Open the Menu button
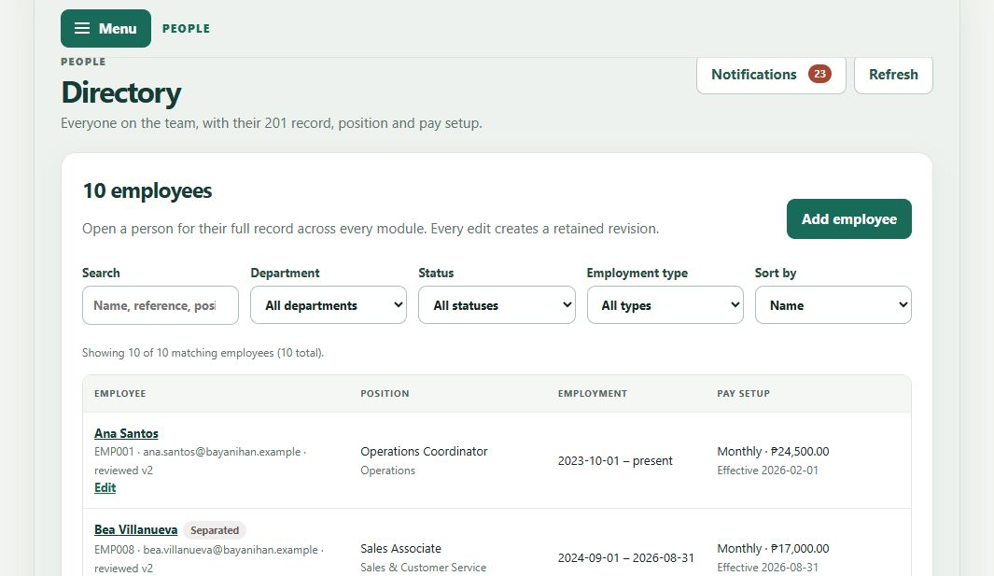994x576 pixels. (x=105, y=29)
